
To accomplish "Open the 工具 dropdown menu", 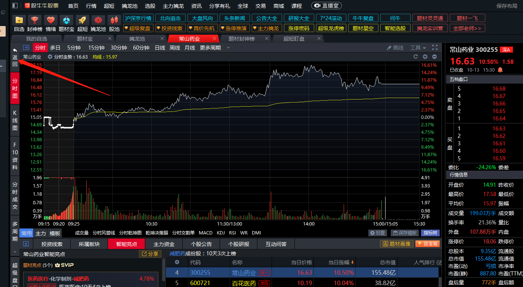I will click(x=418, y=48).
